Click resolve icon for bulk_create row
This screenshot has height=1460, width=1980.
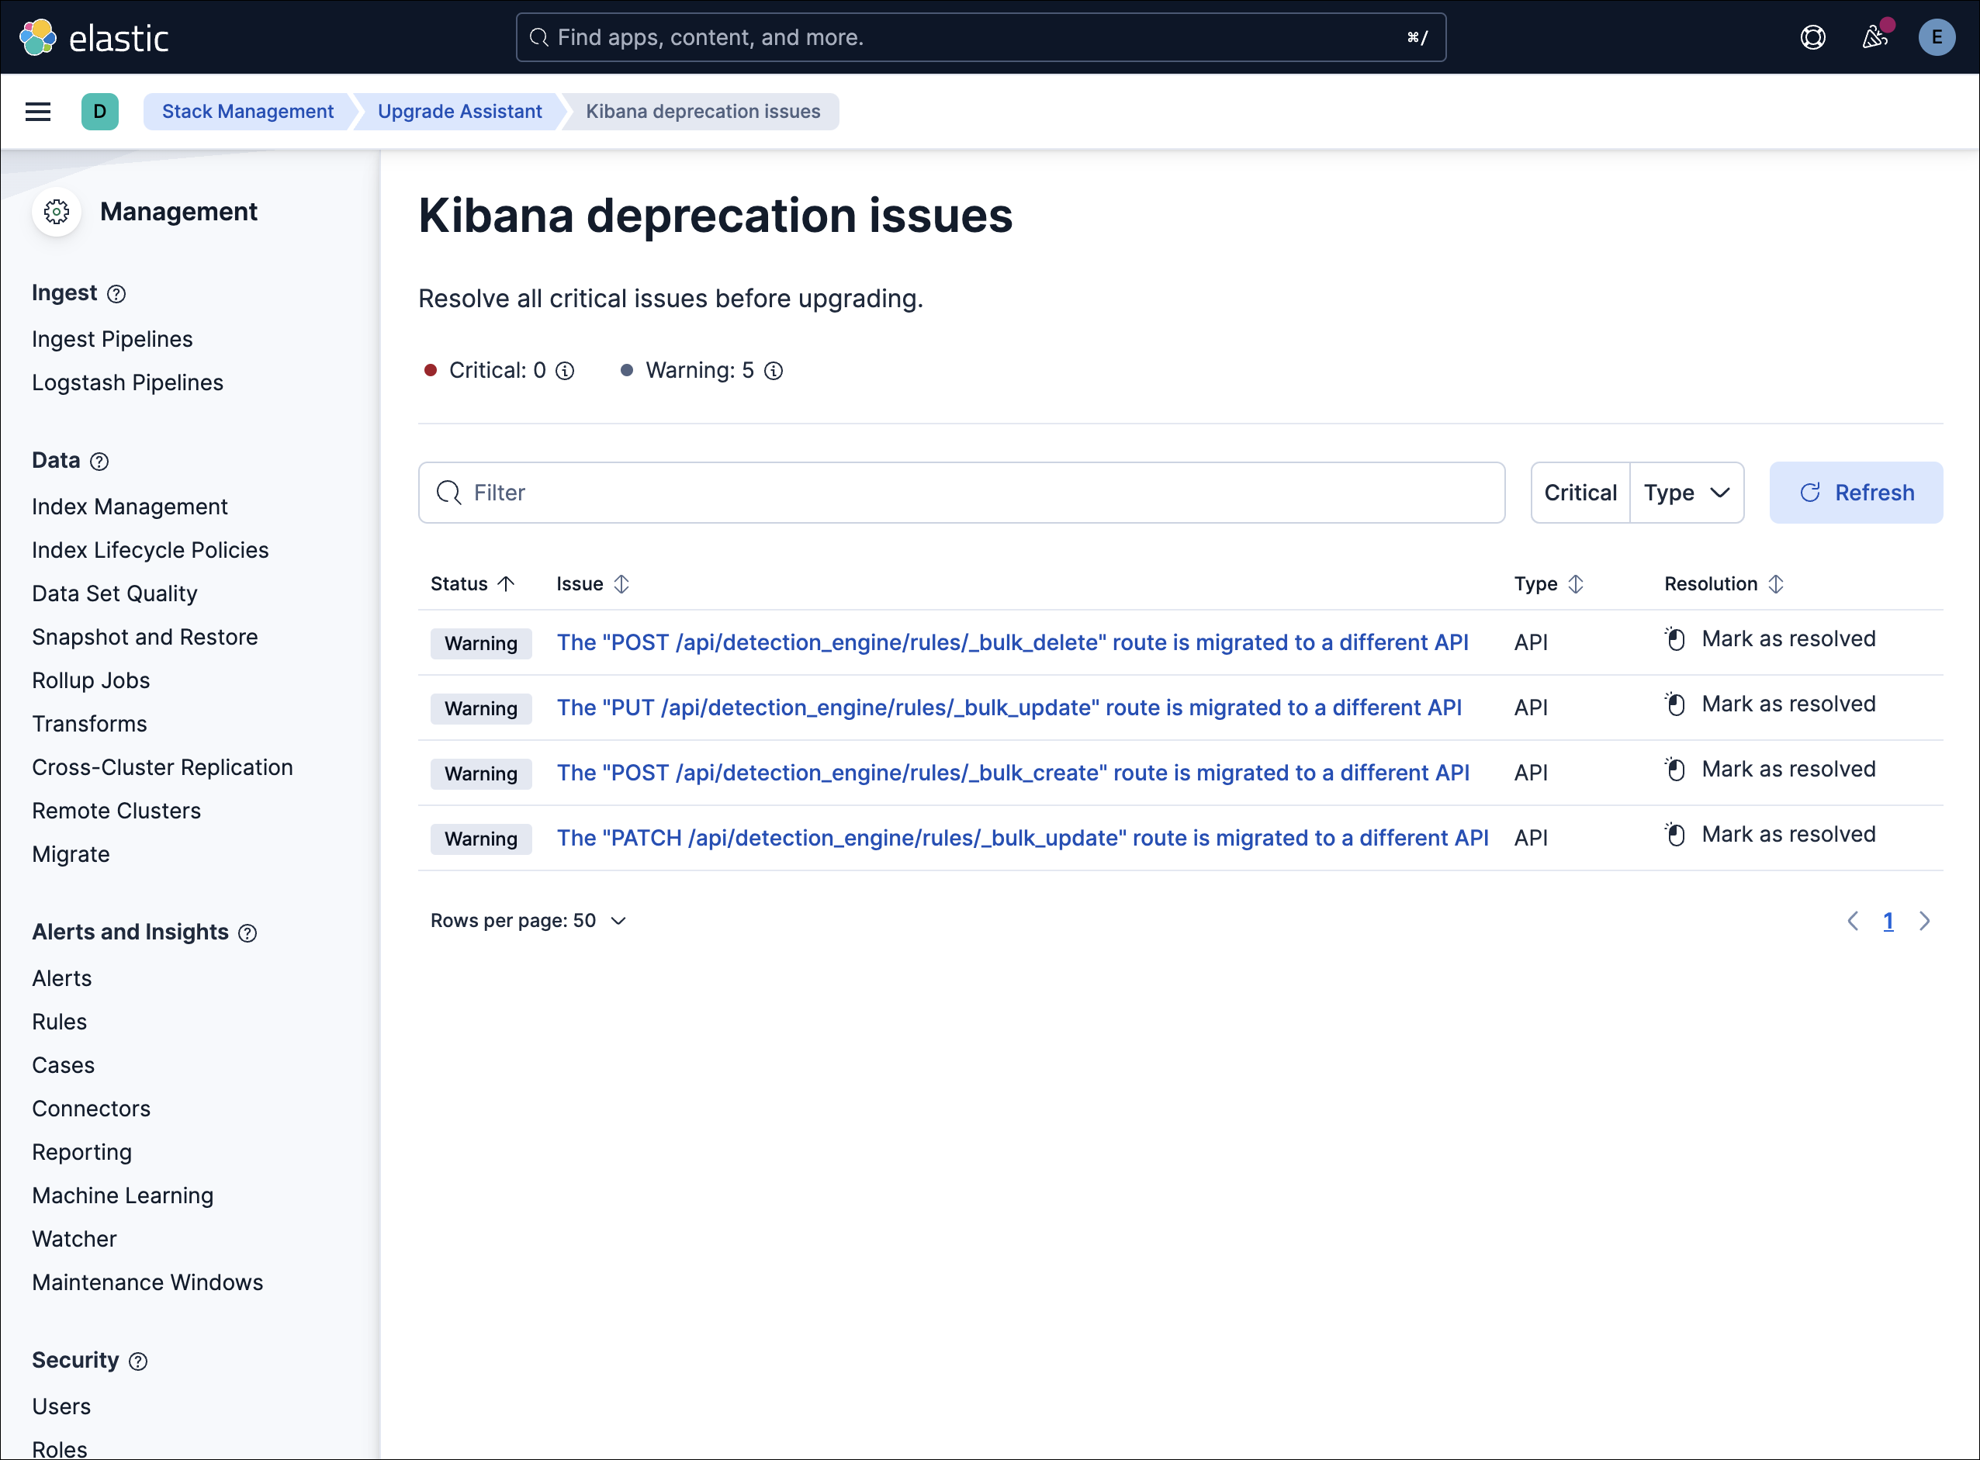(x=1675, y=770)
